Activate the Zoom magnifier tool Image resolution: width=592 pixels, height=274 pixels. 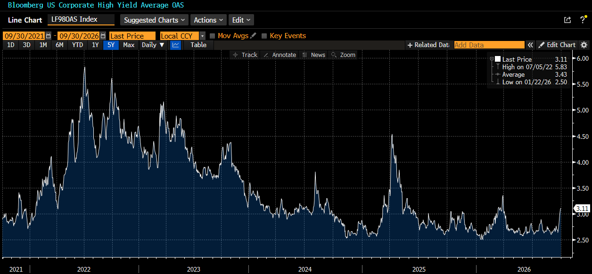pos(343,55)
